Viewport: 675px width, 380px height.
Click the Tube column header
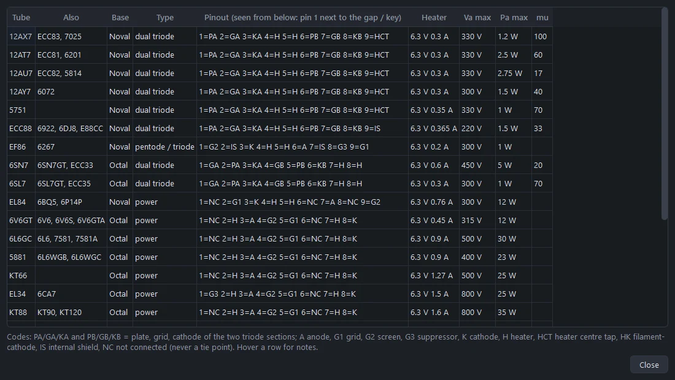[21, 18]
